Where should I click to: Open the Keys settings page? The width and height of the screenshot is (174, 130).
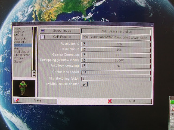[x=18, y=29]
